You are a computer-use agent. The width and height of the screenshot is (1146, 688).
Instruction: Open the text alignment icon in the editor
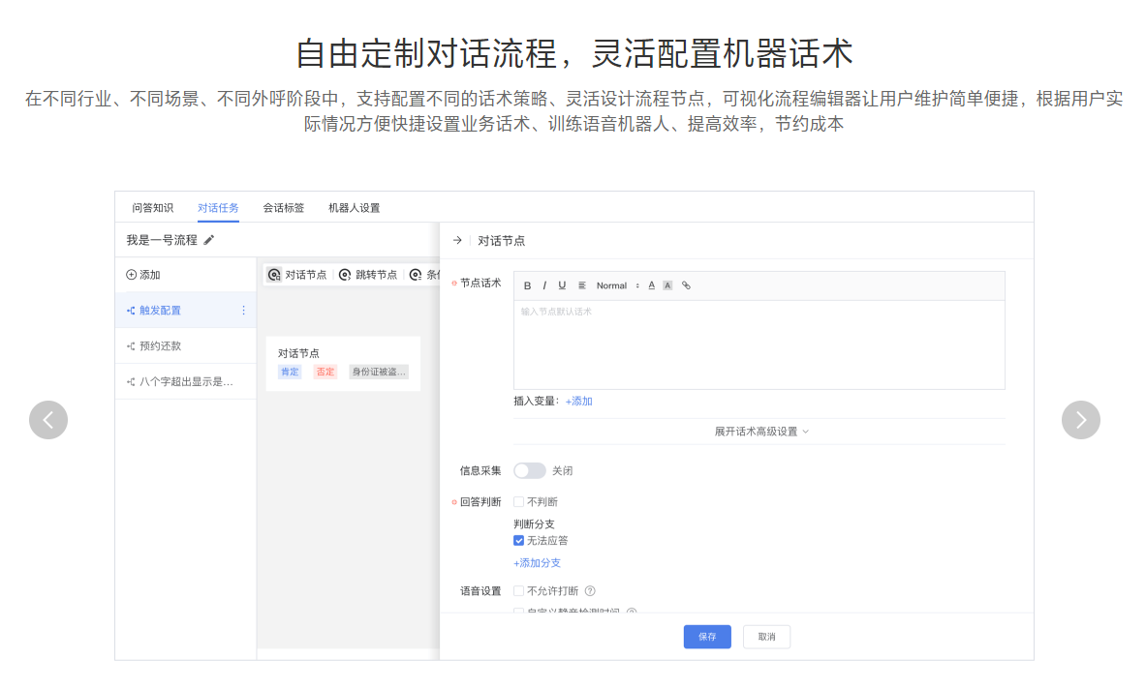[x=582, y=285]
